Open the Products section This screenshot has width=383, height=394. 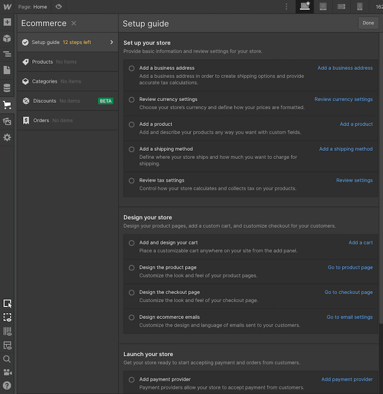click(x=68, y=62)
